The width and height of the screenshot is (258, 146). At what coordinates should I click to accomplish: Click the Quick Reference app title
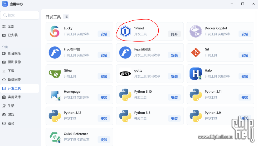[x=76, y=134]
